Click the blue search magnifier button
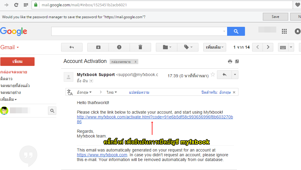 (236, 31)
